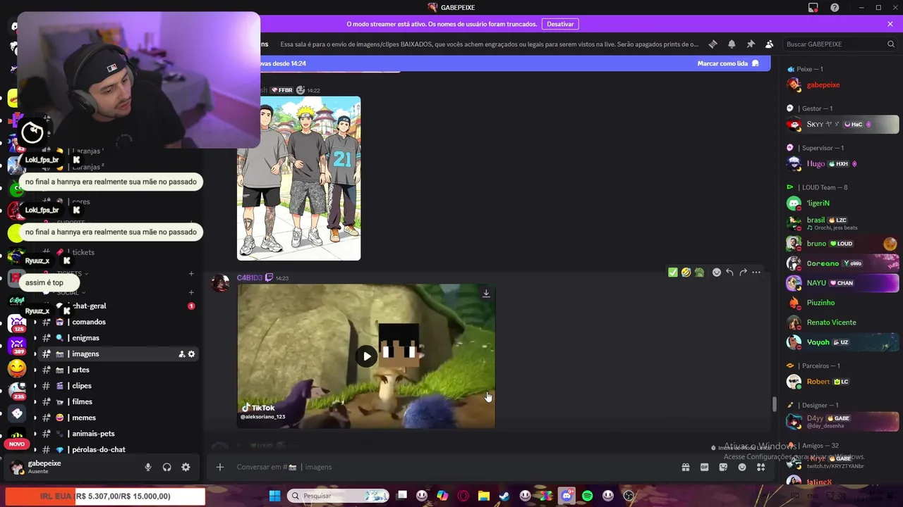Open the attachment plus button in message bar

(220, 467)
